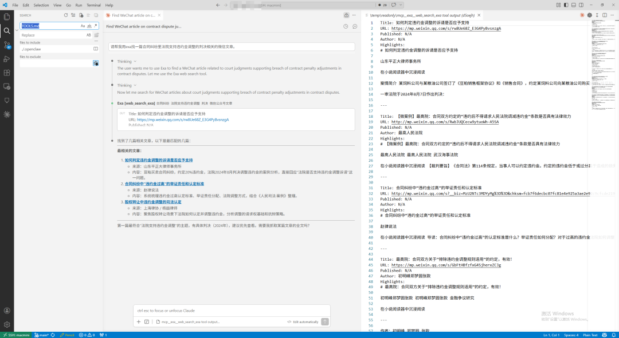Click the Claude spark icon in right editor toolbar
Image resolution: width=619 pixels, height=338 pixels.
(x=582, y=15)
